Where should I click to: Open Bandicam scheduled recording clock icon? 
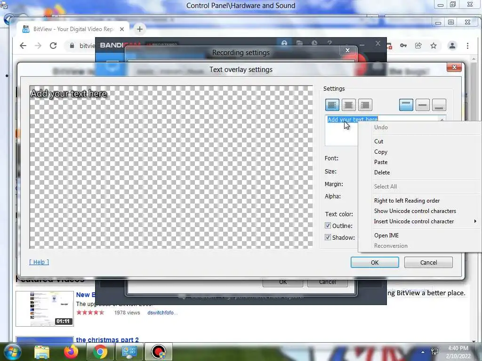point(314,43)
